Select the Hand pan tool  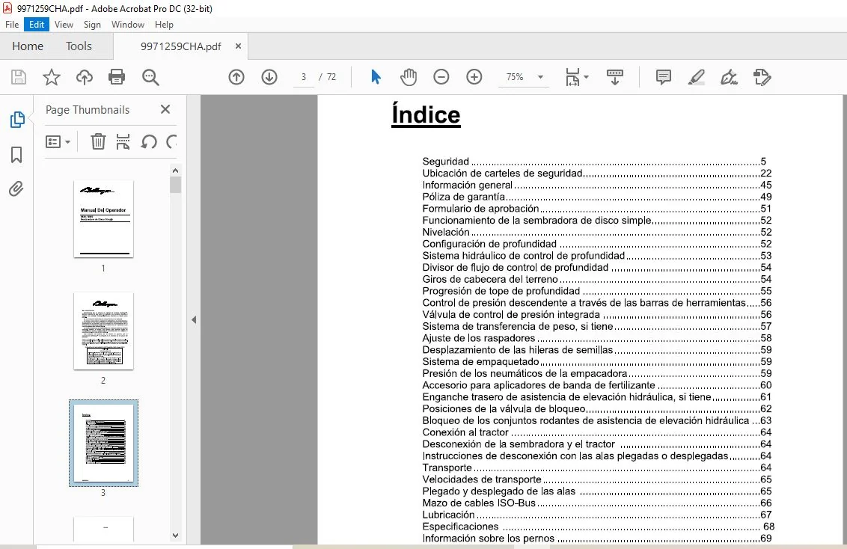(x=409, y=77)
